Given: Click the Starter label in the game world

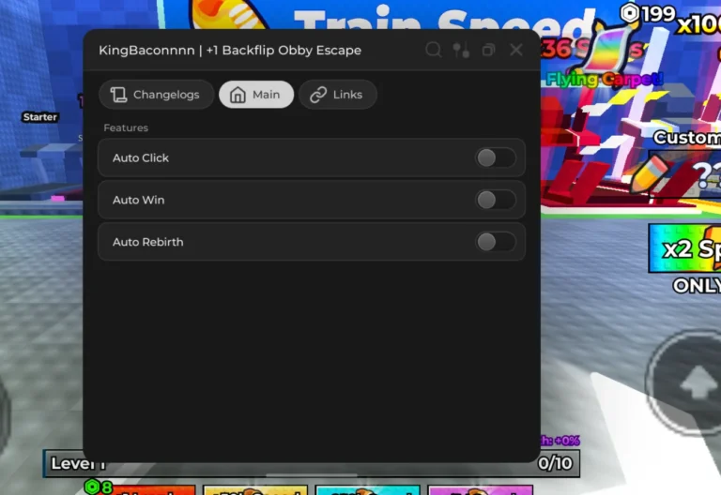Looking at the screenshot, I should coord(40,117).
